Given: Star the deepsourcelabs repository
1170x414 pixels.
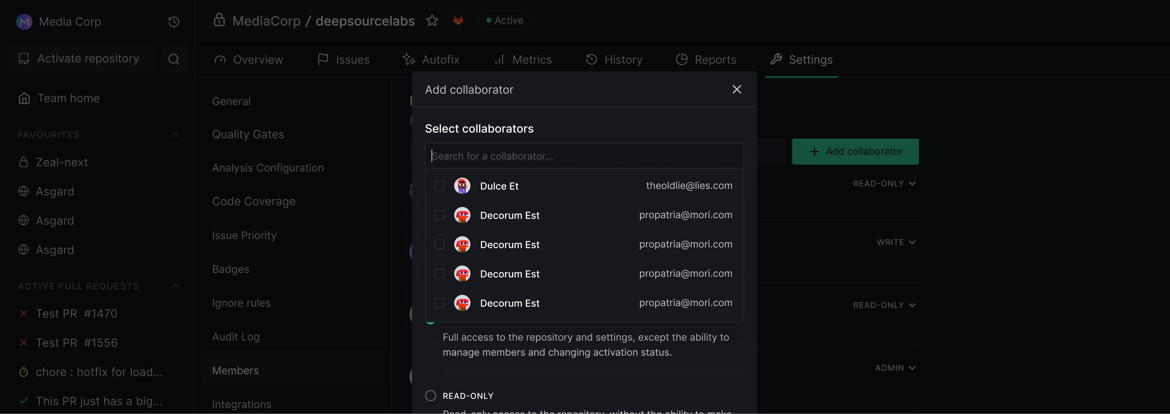Looking at the screenshot, I should [432, 20].
